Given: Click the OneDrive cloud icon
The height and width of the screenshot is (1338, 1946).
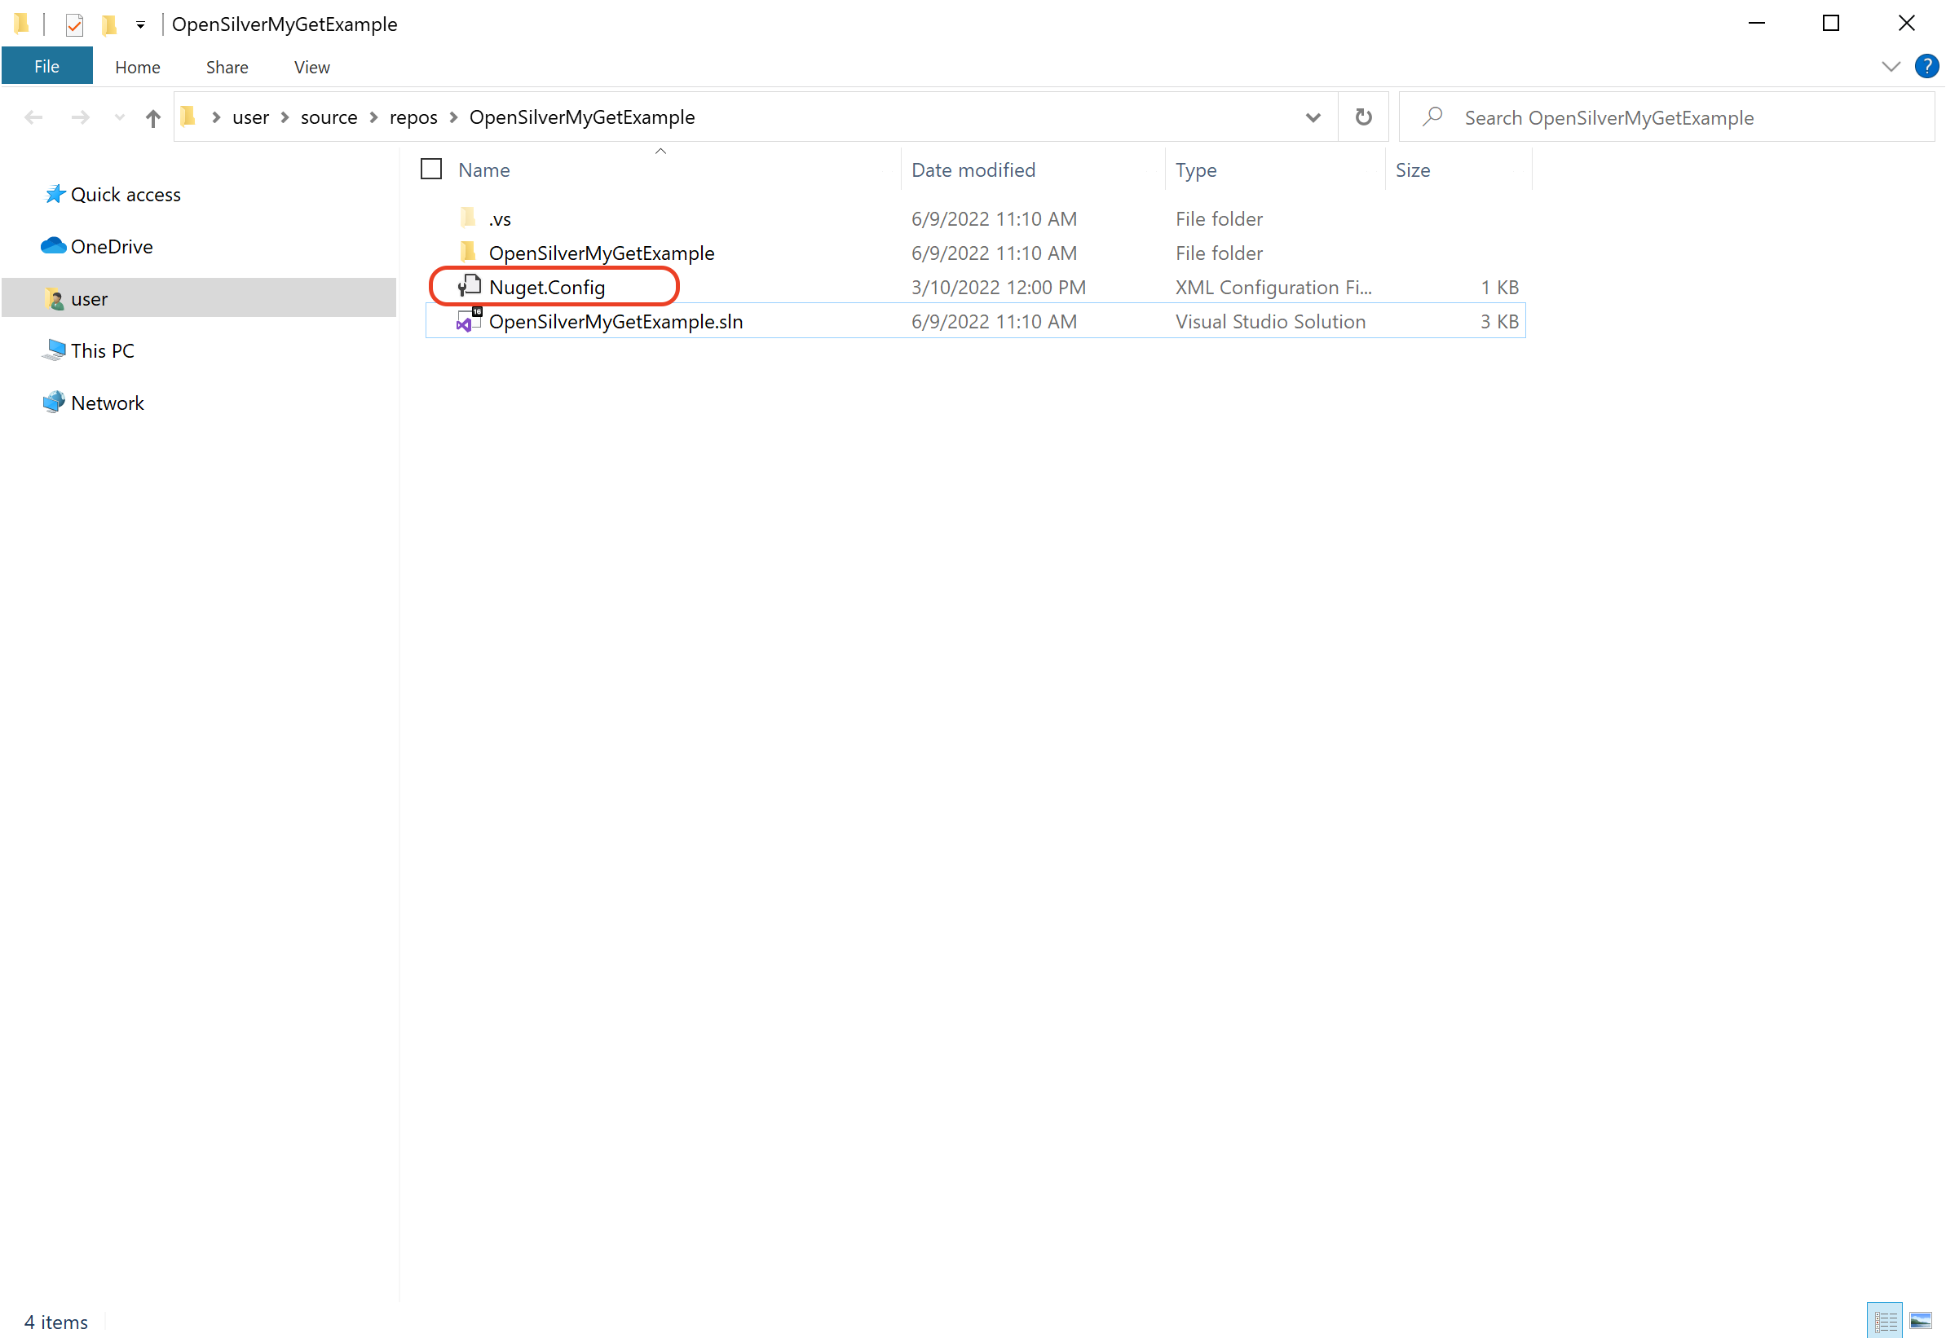Looking at the screenshot, I should (x=54, y=244).
